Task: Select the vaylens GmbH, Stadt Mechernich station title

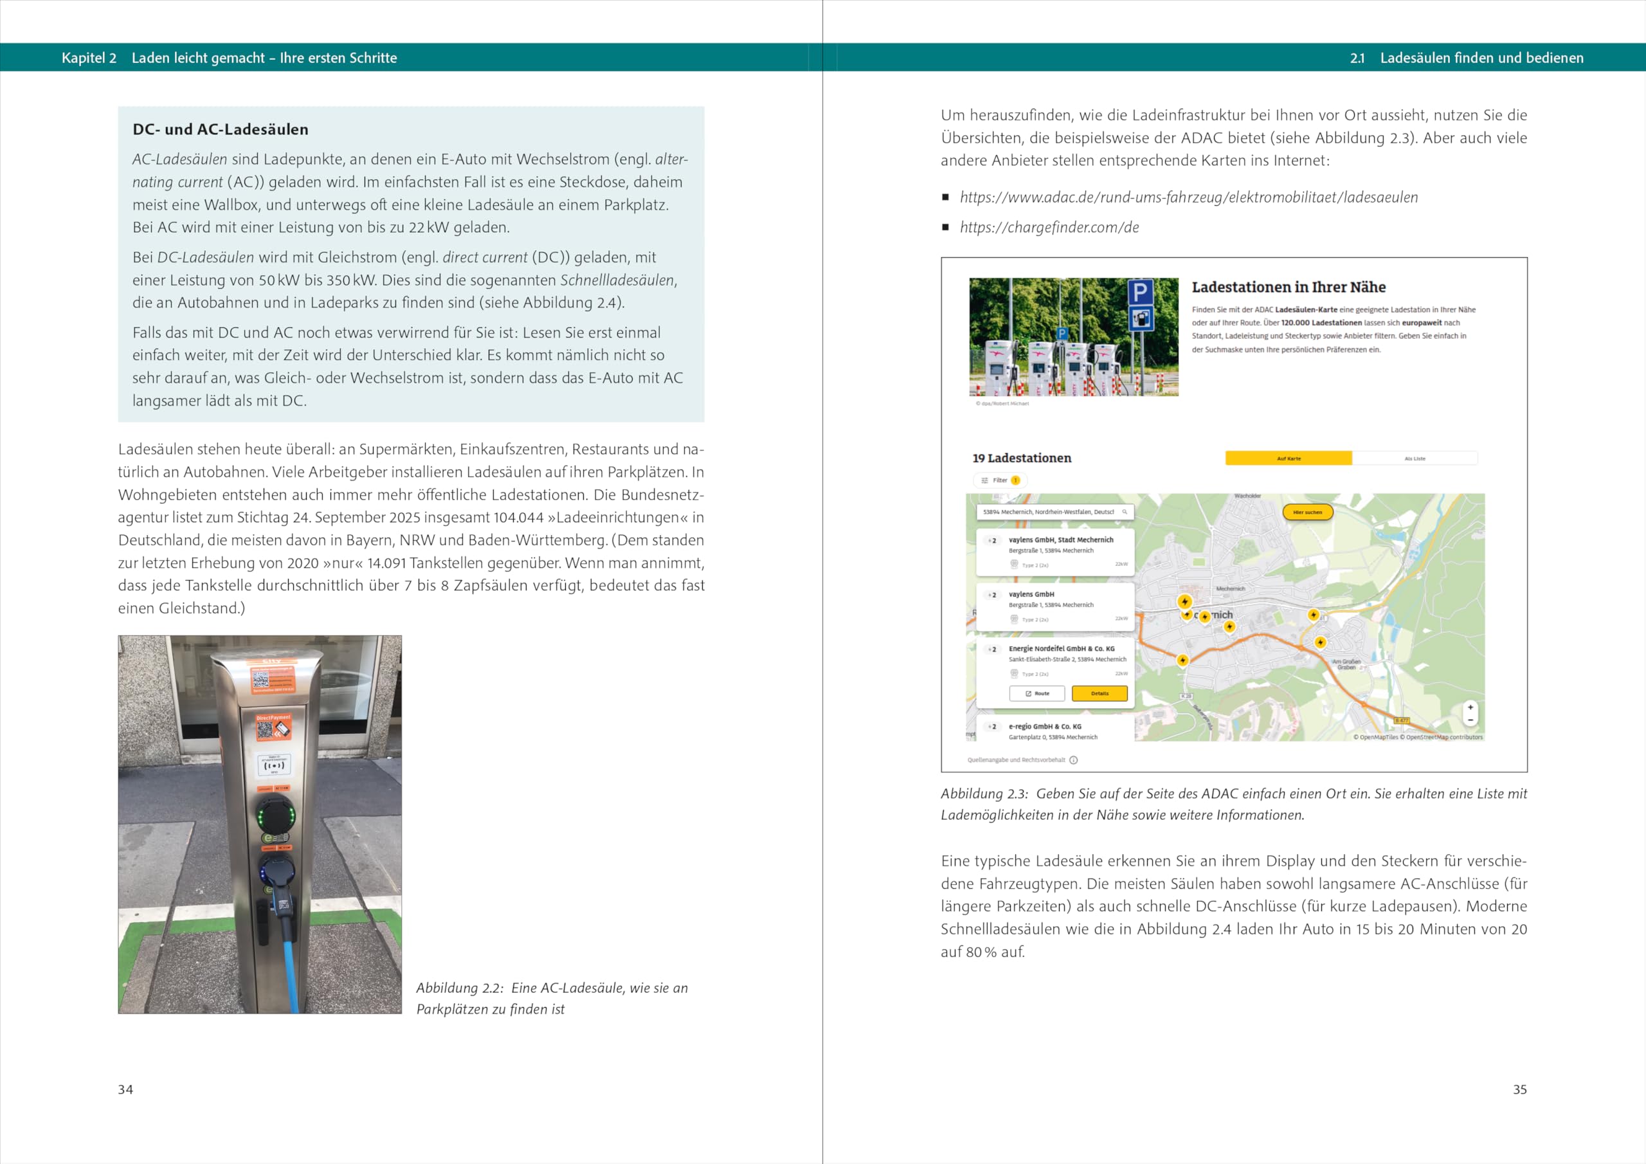Action: [x=1061, y=540]
